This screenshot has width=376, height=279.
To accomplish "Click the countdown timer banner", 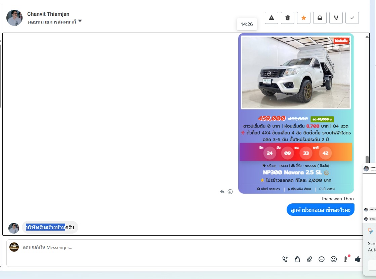I will pyautogui.click(x=296, y=152).
